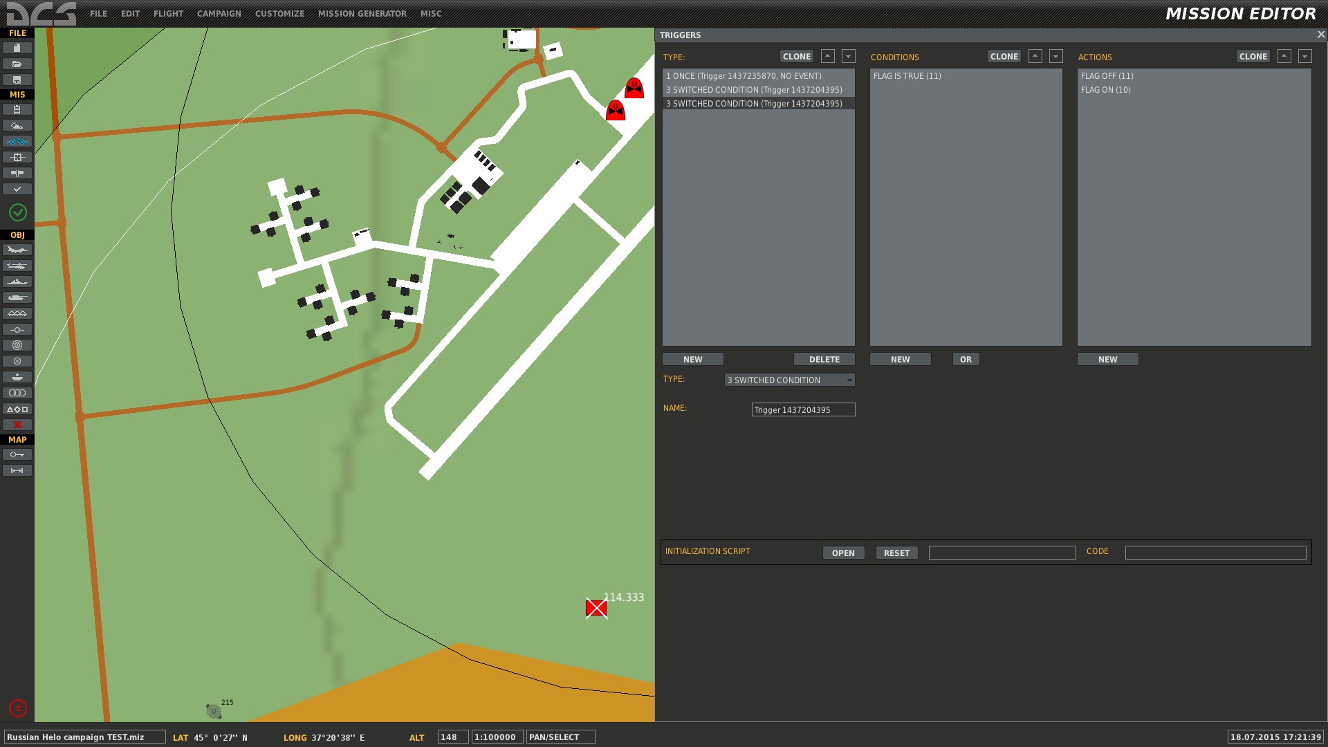Viewport: 1328px width, 747px height.
Task: Select the ground vehicle tank tool
Action: [17, 297]
